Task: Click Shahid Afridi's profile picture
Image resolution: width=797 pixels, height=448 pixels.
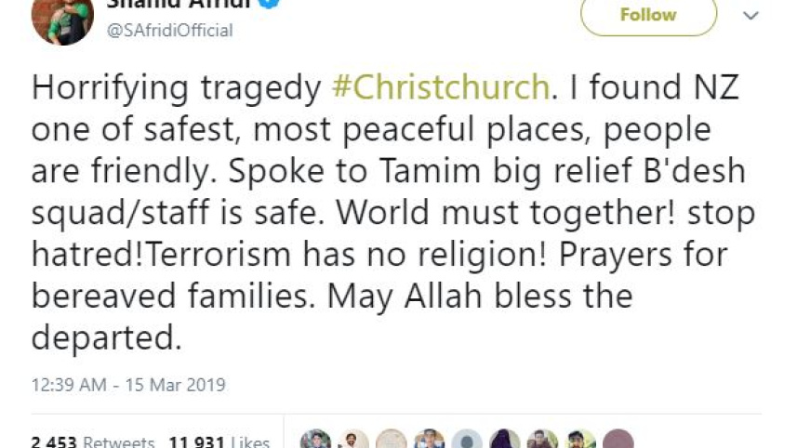Action: [x=62, y=18]
